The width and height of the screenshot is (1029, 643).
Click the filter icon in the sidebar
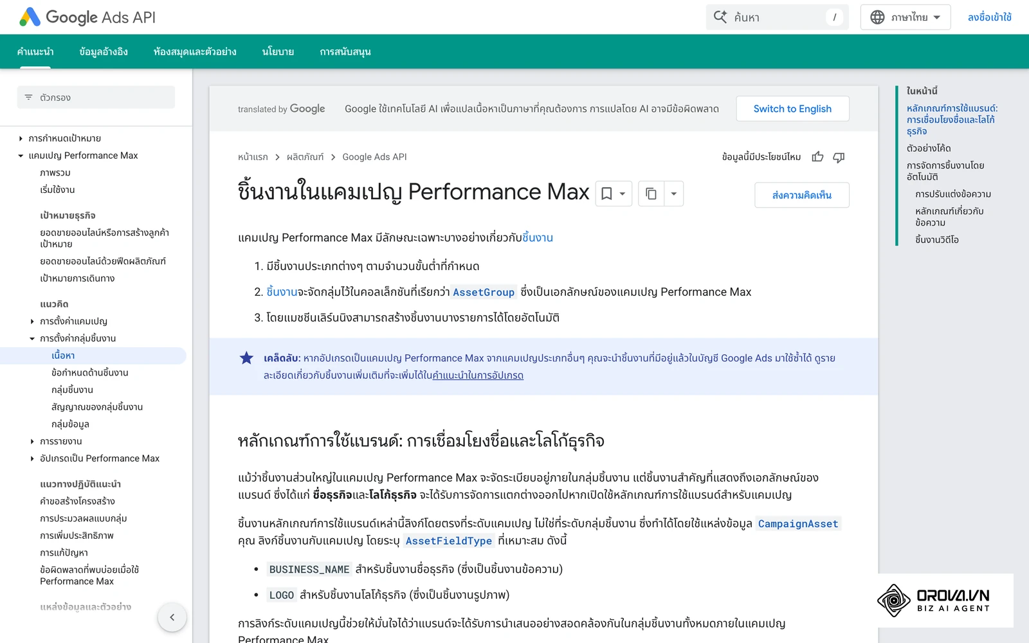pyautogui.click(x=28, y=98)
